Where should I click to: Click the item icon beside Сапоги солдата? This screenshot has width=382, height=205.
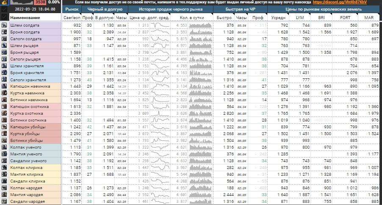(x=4, y=39)
